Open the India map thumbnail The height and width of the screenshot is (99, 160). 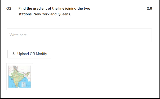coord(20,76)
